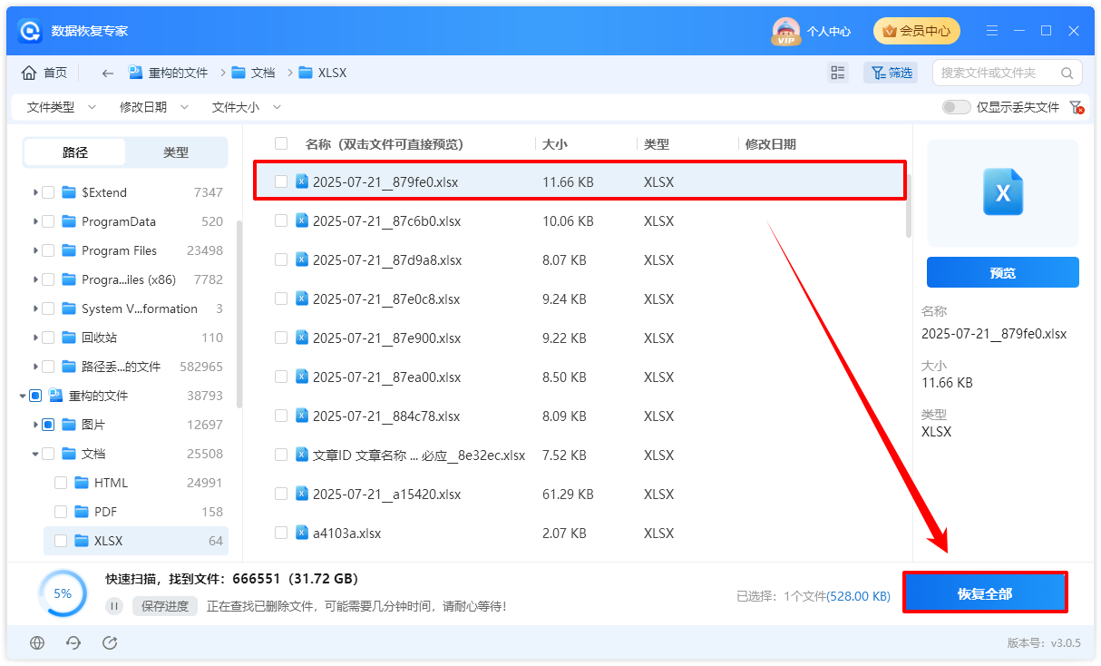Click the search magnifier icon
The image size is (1101, 666).
tap(1067, 73)
